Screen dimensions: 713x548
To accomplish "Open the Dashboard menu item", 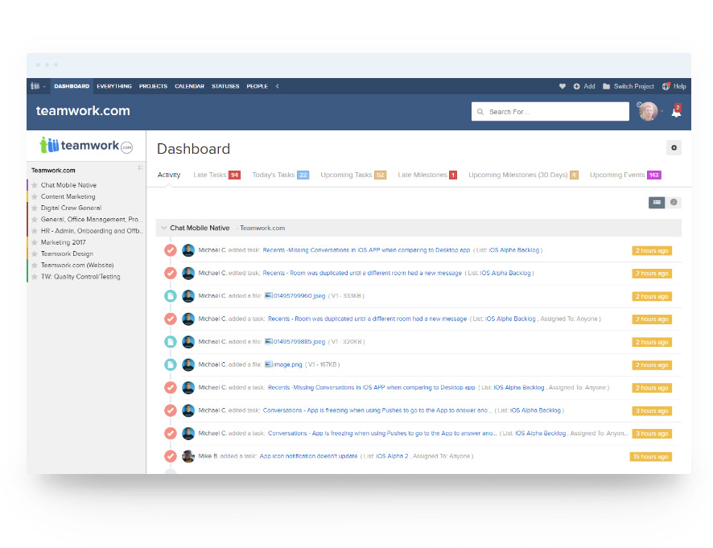I will pyautogui.click(x=72, y=86).
